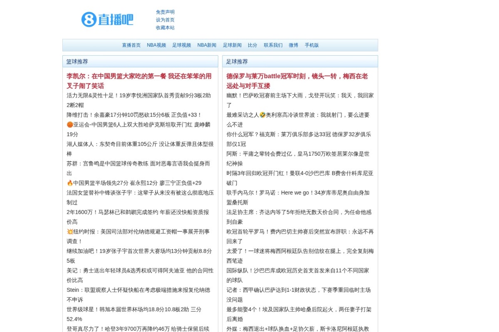Open 足球视频 nav item
The image size is (499, 332).
pyautogui.click(x=182, y=45)
